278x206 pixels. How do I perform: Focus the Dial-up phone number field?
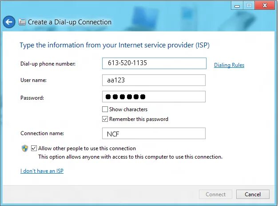(x=154, y=63)
